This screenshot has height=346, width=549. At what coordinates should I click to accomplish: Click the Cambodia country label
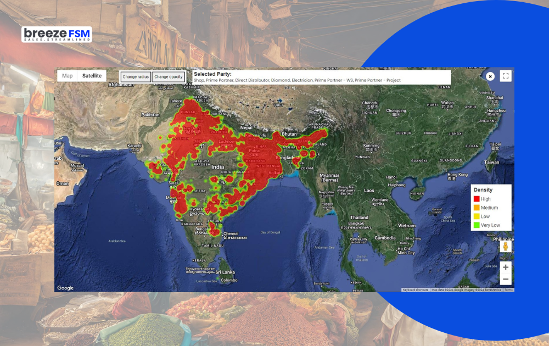click(x=385, y=238)
